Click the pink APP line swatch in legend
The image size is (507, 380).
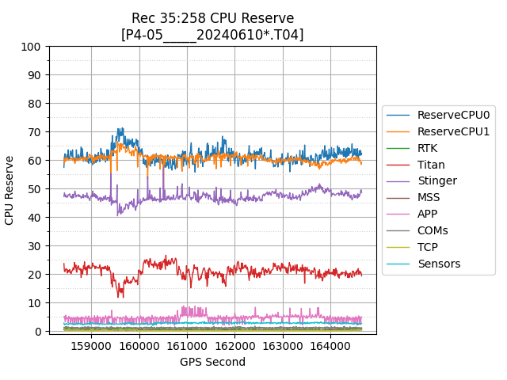(398, 214)
